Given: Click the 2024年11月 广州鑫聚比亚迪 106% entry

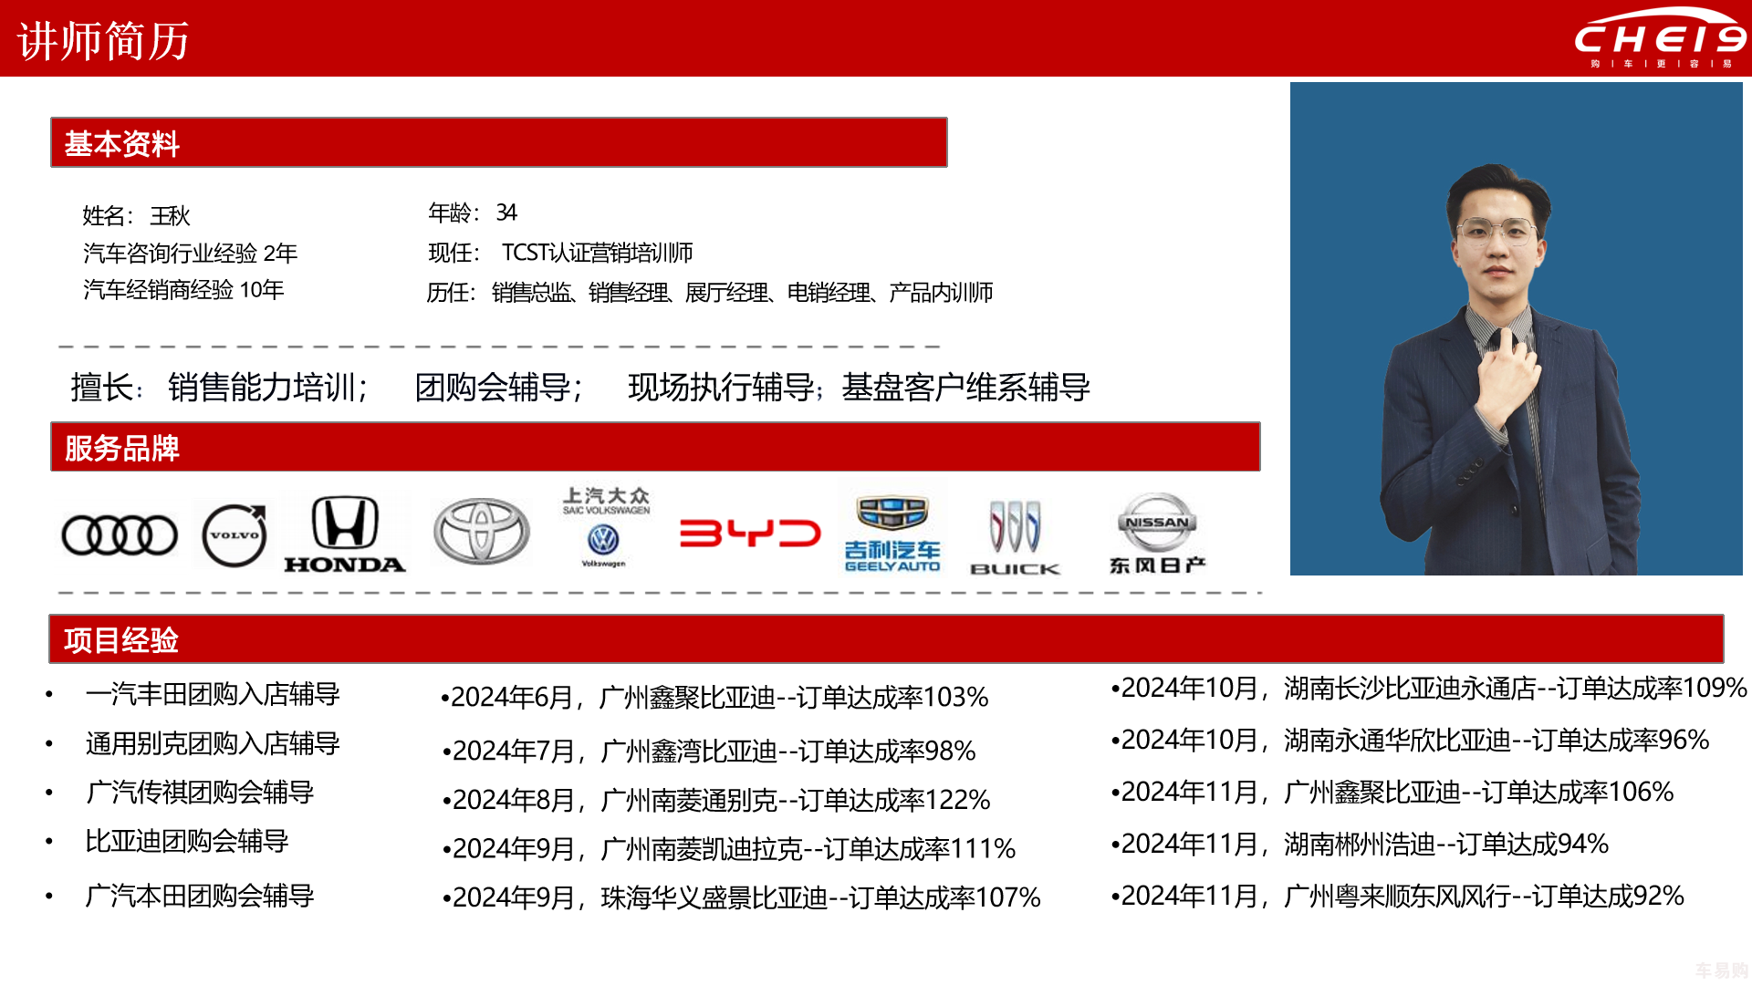Looking at the screenshot, I should 1392,793.
